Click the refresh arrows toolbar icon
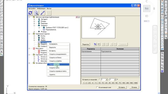Screen dimensions: 168x94 [x=30, y=13]
